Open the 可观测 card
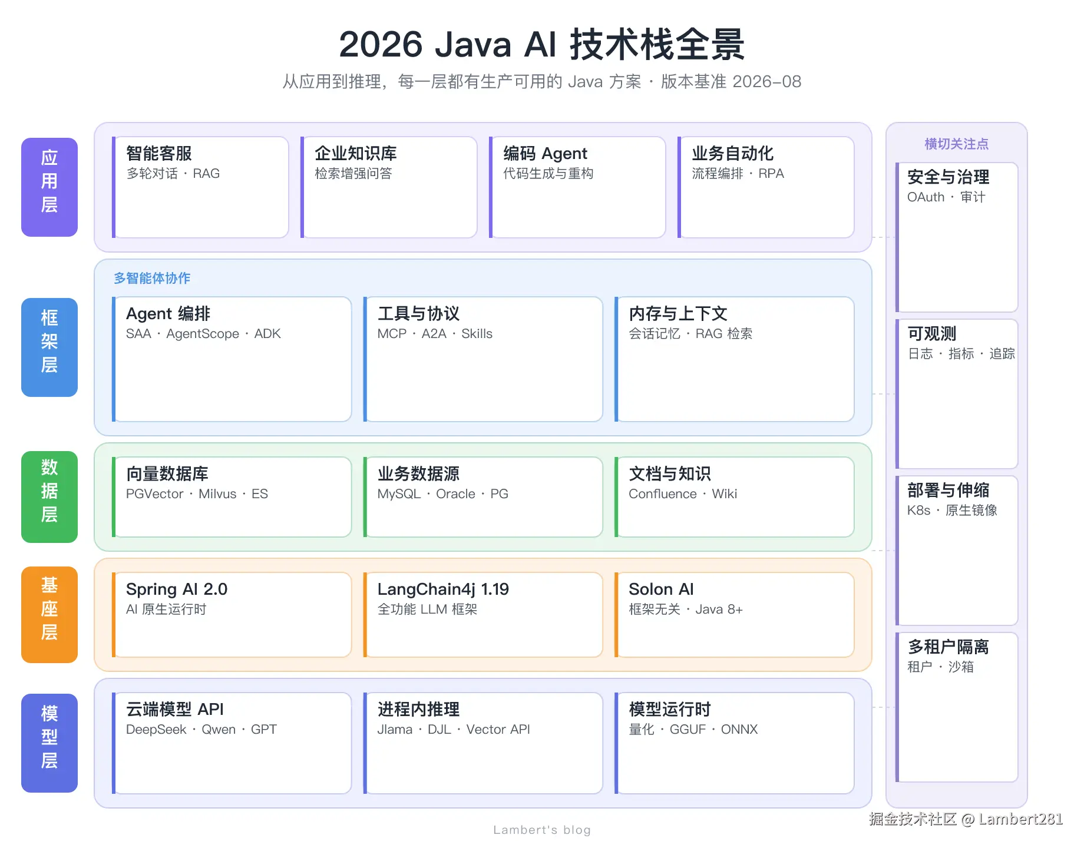The height and width of the screenshot is (848, 1084). click(957, 394)
